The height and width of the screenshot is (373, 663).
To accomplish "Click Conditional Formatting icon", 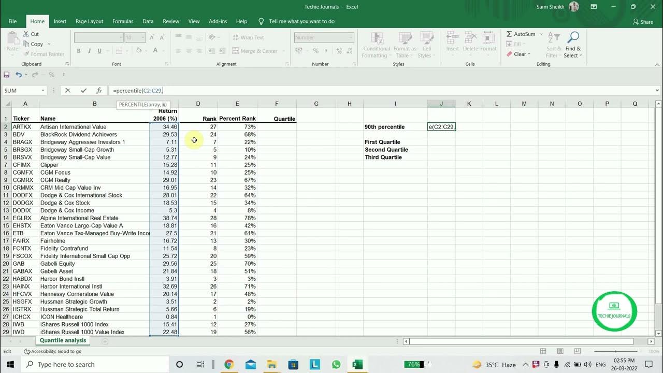I will click(x=377, y=38).
